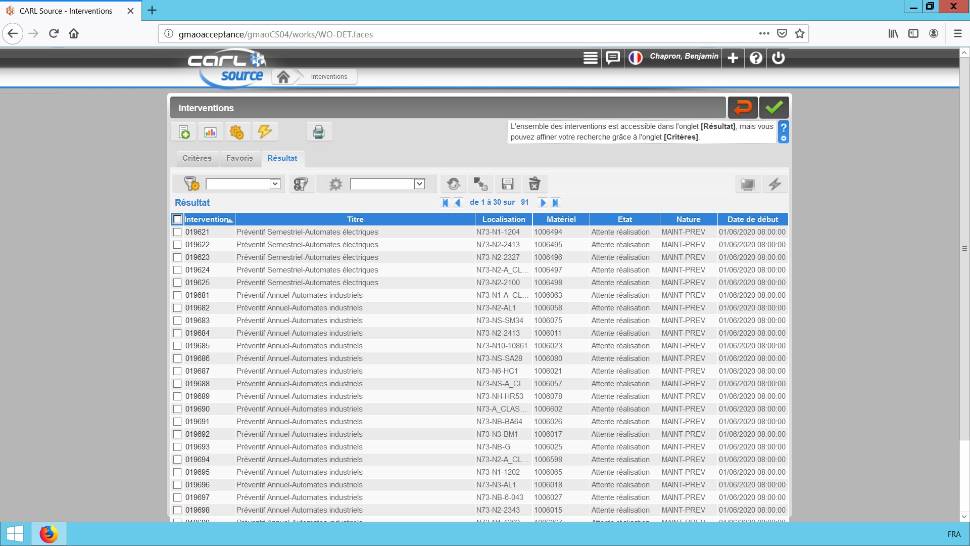This screenshot has width=970, height=546.
Task: Click the refresh results icon
Action: 454,184
